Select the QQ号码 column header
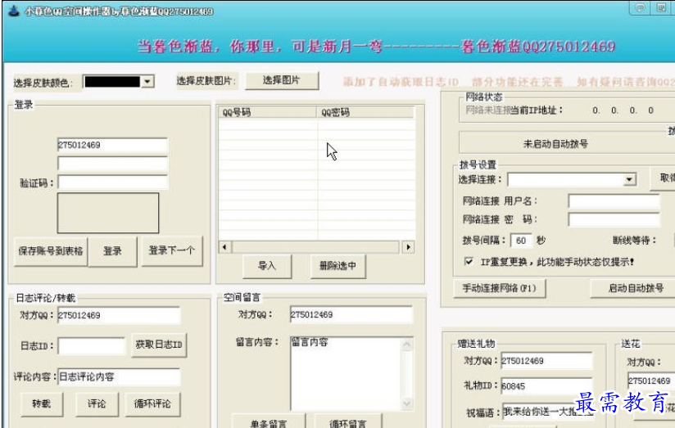The width and height of the screenshot is (675, 428). point(267,112)
